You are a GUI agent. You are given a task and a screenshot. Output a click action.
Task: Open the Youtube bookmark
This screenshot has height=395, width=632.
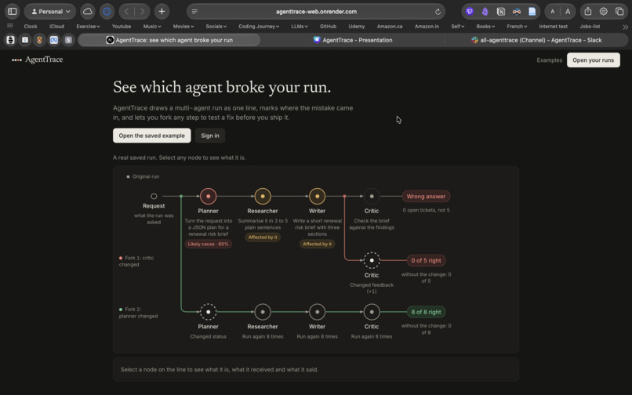[122, 26]
